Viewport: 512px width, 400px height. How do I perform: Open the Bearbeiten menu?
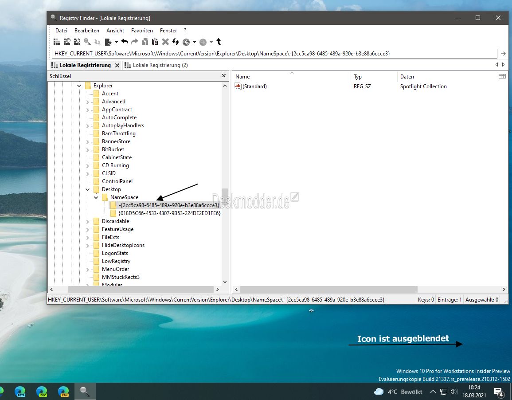pos(87,30)
